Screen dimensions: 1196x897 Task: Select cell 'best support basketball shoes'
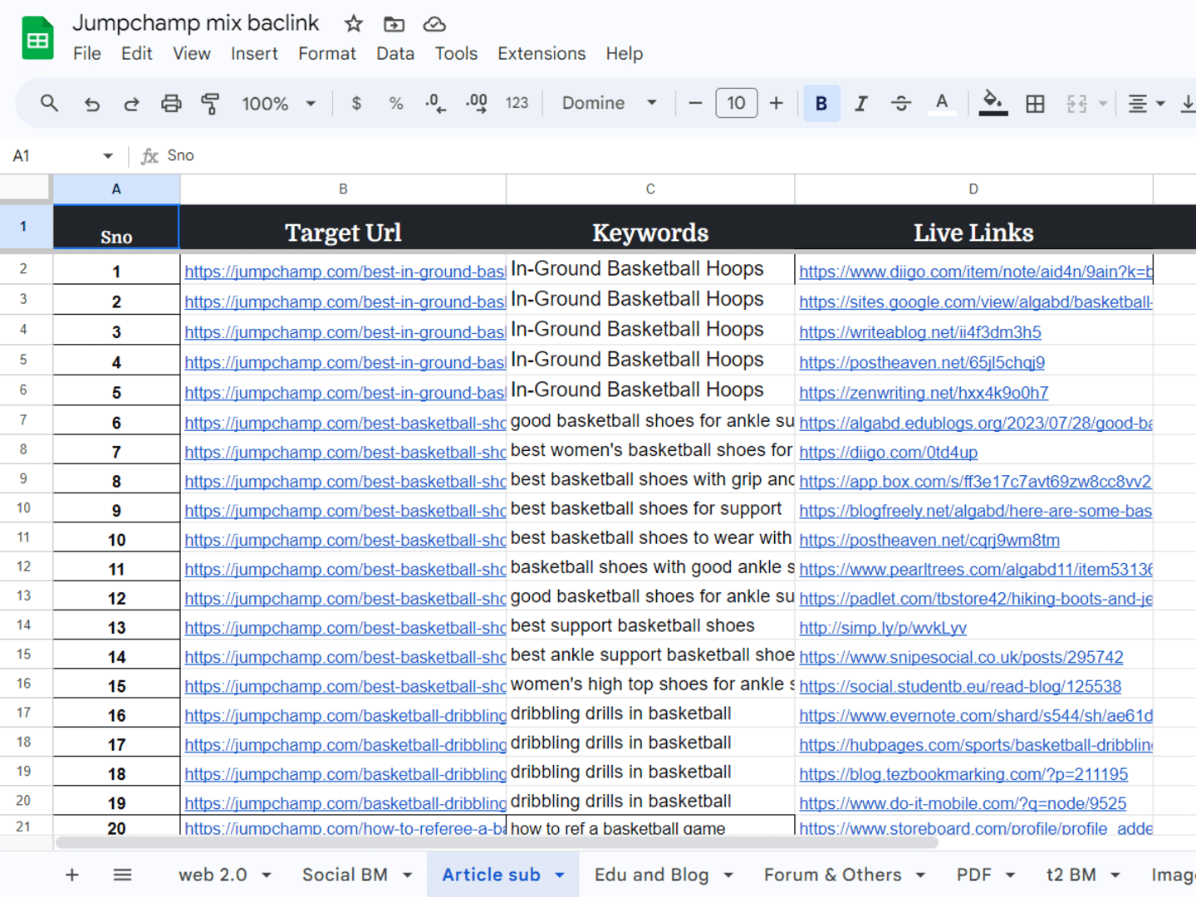coord(650,625)
